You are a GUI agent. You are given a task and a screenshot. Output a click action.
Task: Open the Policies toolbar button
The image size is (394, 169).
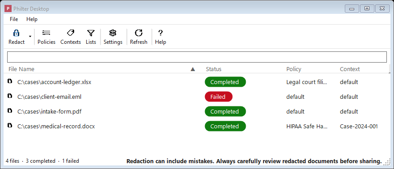46,37
